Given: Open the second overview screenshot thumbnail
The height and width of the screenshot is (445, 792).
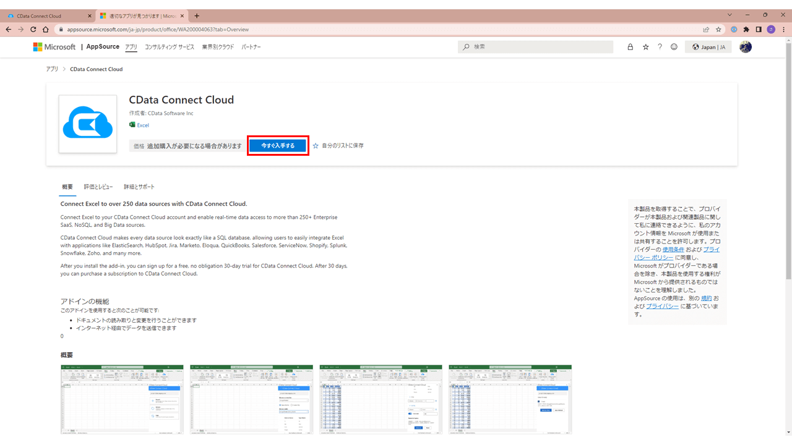Looking at the screenshot, I should 251,400.
